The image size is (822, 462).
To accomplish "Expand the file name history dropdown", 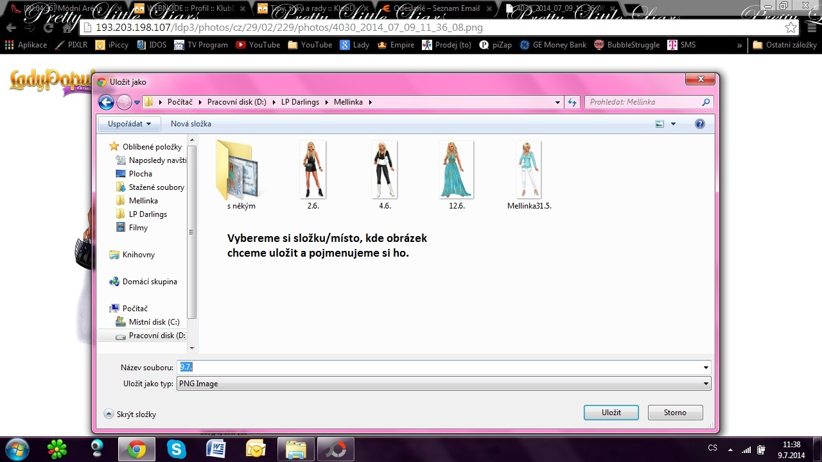I will pos(706,368).
